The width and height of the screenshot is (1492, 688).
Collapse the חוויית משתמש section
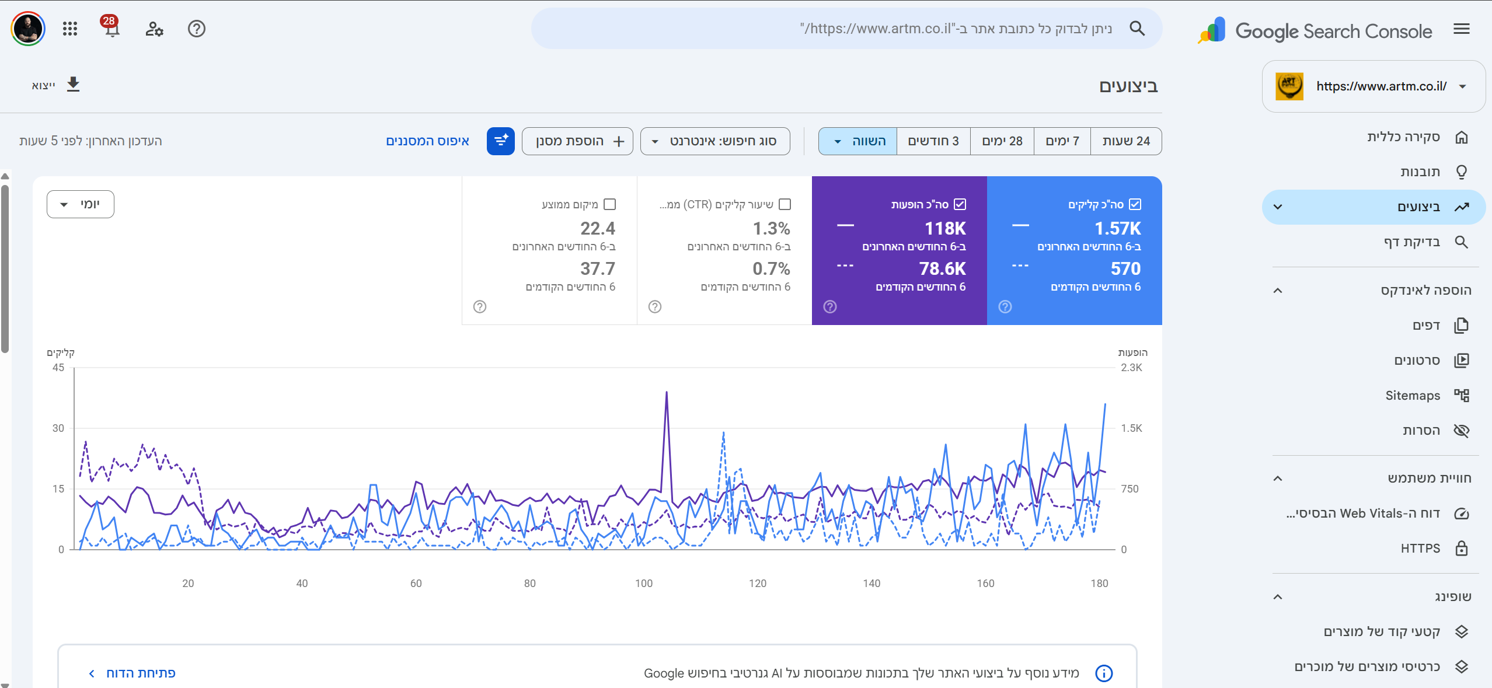(x=1278, y=479)
